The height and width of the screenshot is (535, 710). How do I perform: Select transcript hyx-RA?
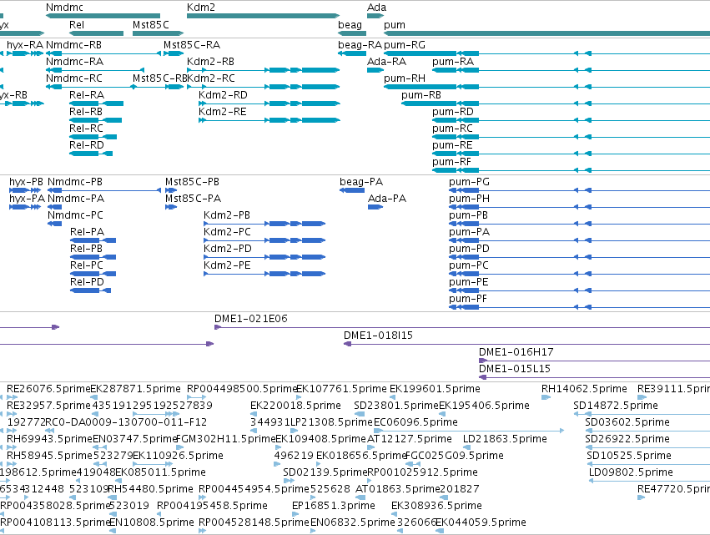pyautogui.click(x=25, y=53)
